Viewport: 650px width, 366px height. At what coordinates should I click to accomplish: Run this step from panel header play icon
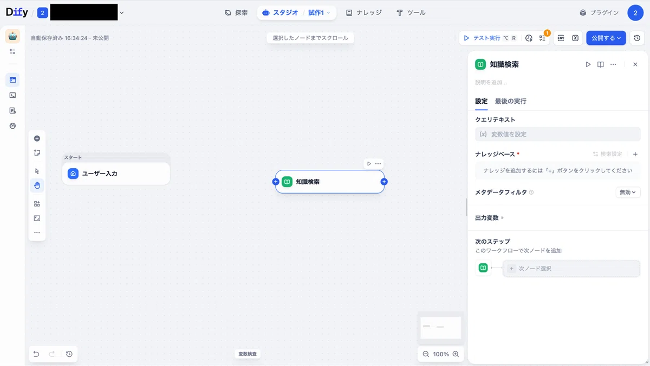588,64
